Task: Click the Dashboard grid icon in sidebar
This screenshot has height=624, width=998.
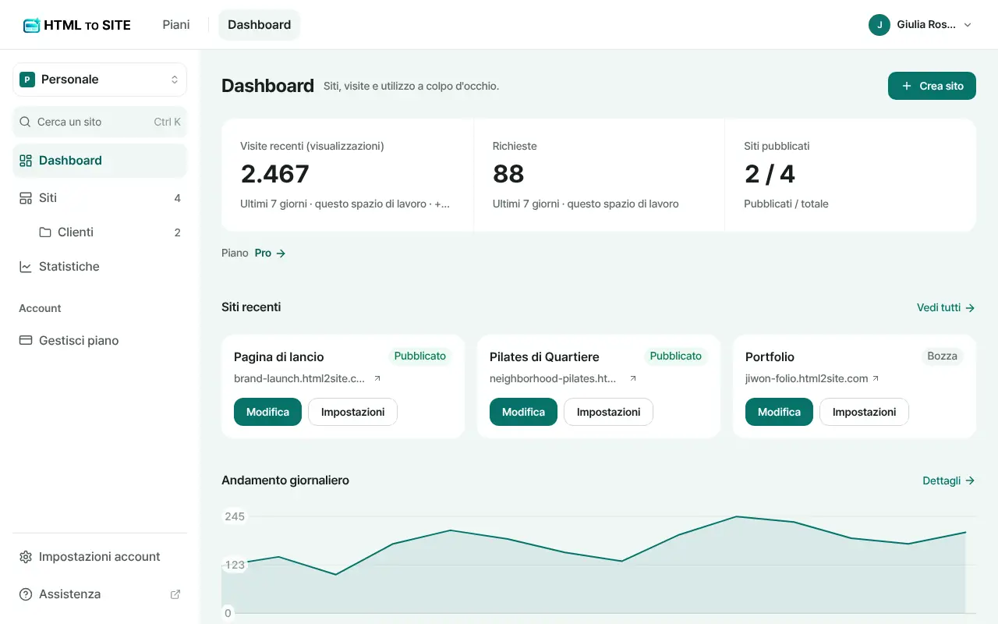Action: click(25, 161)
